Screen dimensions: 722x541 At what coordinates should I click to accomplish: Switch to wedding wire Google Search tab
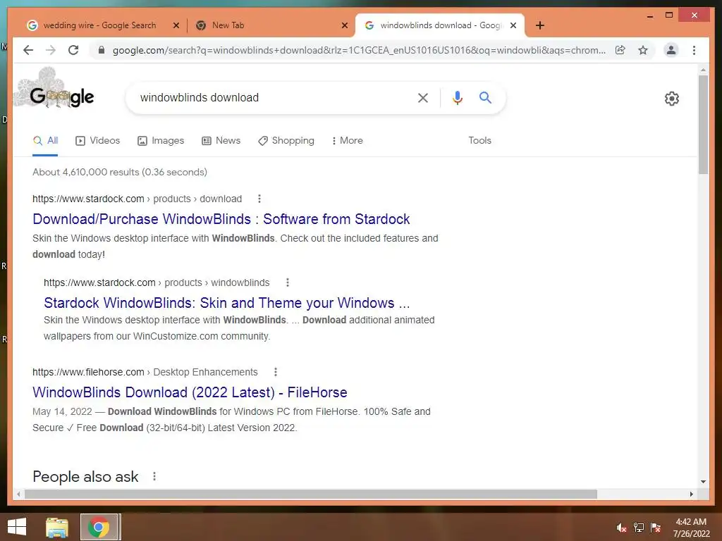click(x=99, y=25)
